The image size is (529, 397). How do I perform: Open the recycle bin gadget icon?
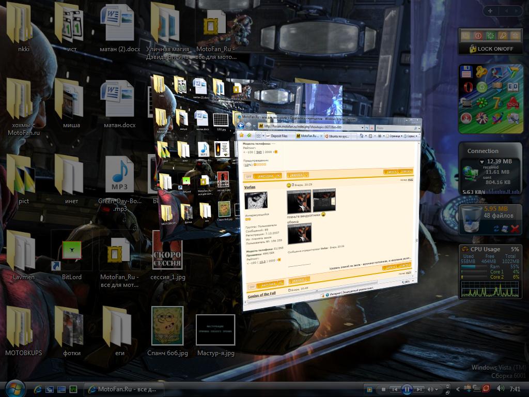[x=471, y=219]
